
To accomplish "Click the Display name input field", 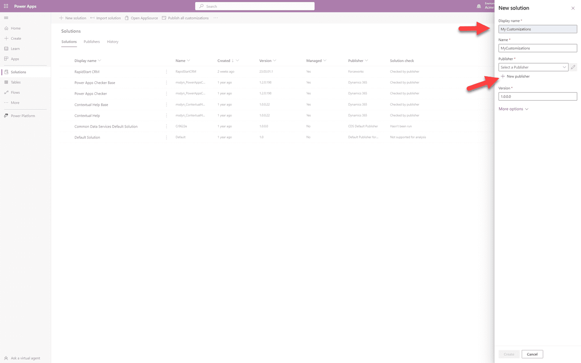I will coord(537,29).
